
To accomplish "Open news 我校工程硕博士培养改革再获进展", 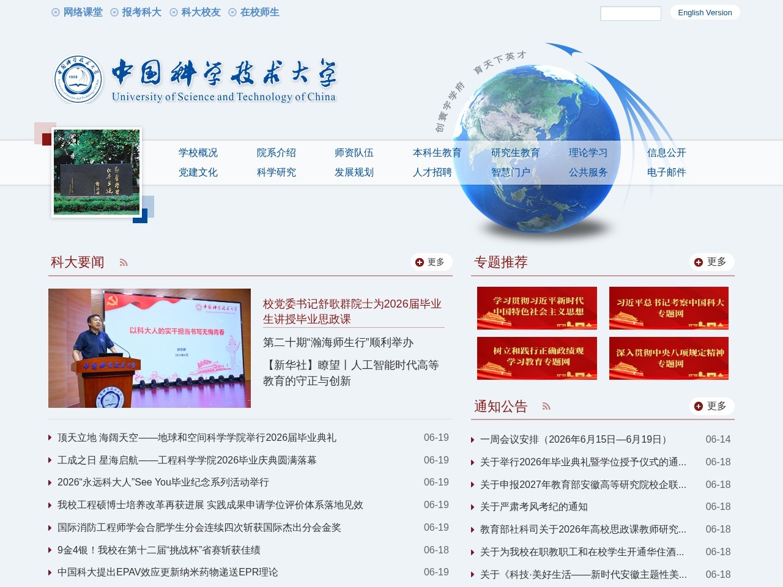I will pos(210,505).
